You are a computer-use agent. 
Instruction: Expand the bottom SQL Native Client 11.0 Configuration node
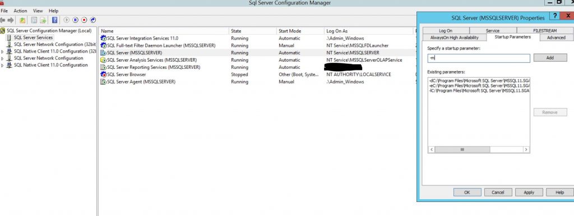coord(3,65)
